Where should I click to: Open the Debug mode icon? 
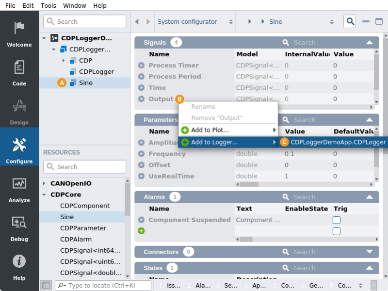coord(19,223)
